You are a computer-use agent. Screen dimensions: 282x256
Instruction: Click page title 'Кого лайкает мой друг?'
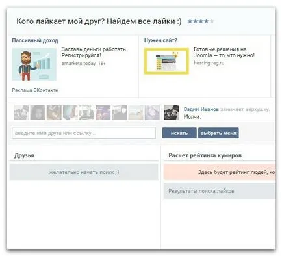click(99, 21)
